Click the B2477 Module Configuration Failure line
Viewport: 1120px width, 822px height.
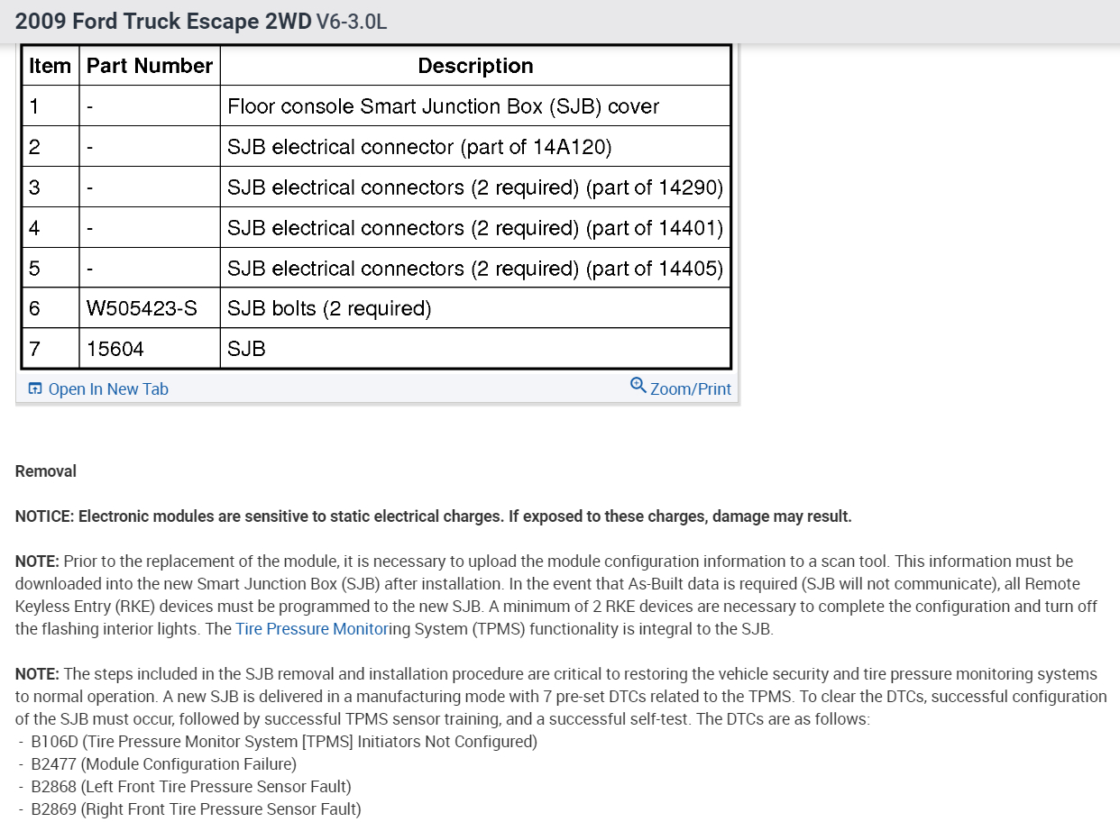point(163,764)
